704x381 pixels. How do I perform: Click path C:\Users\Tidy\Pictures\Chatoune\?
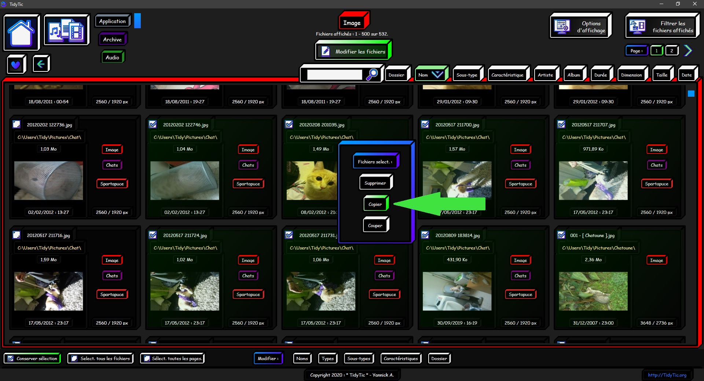click(x=599, y=248)
